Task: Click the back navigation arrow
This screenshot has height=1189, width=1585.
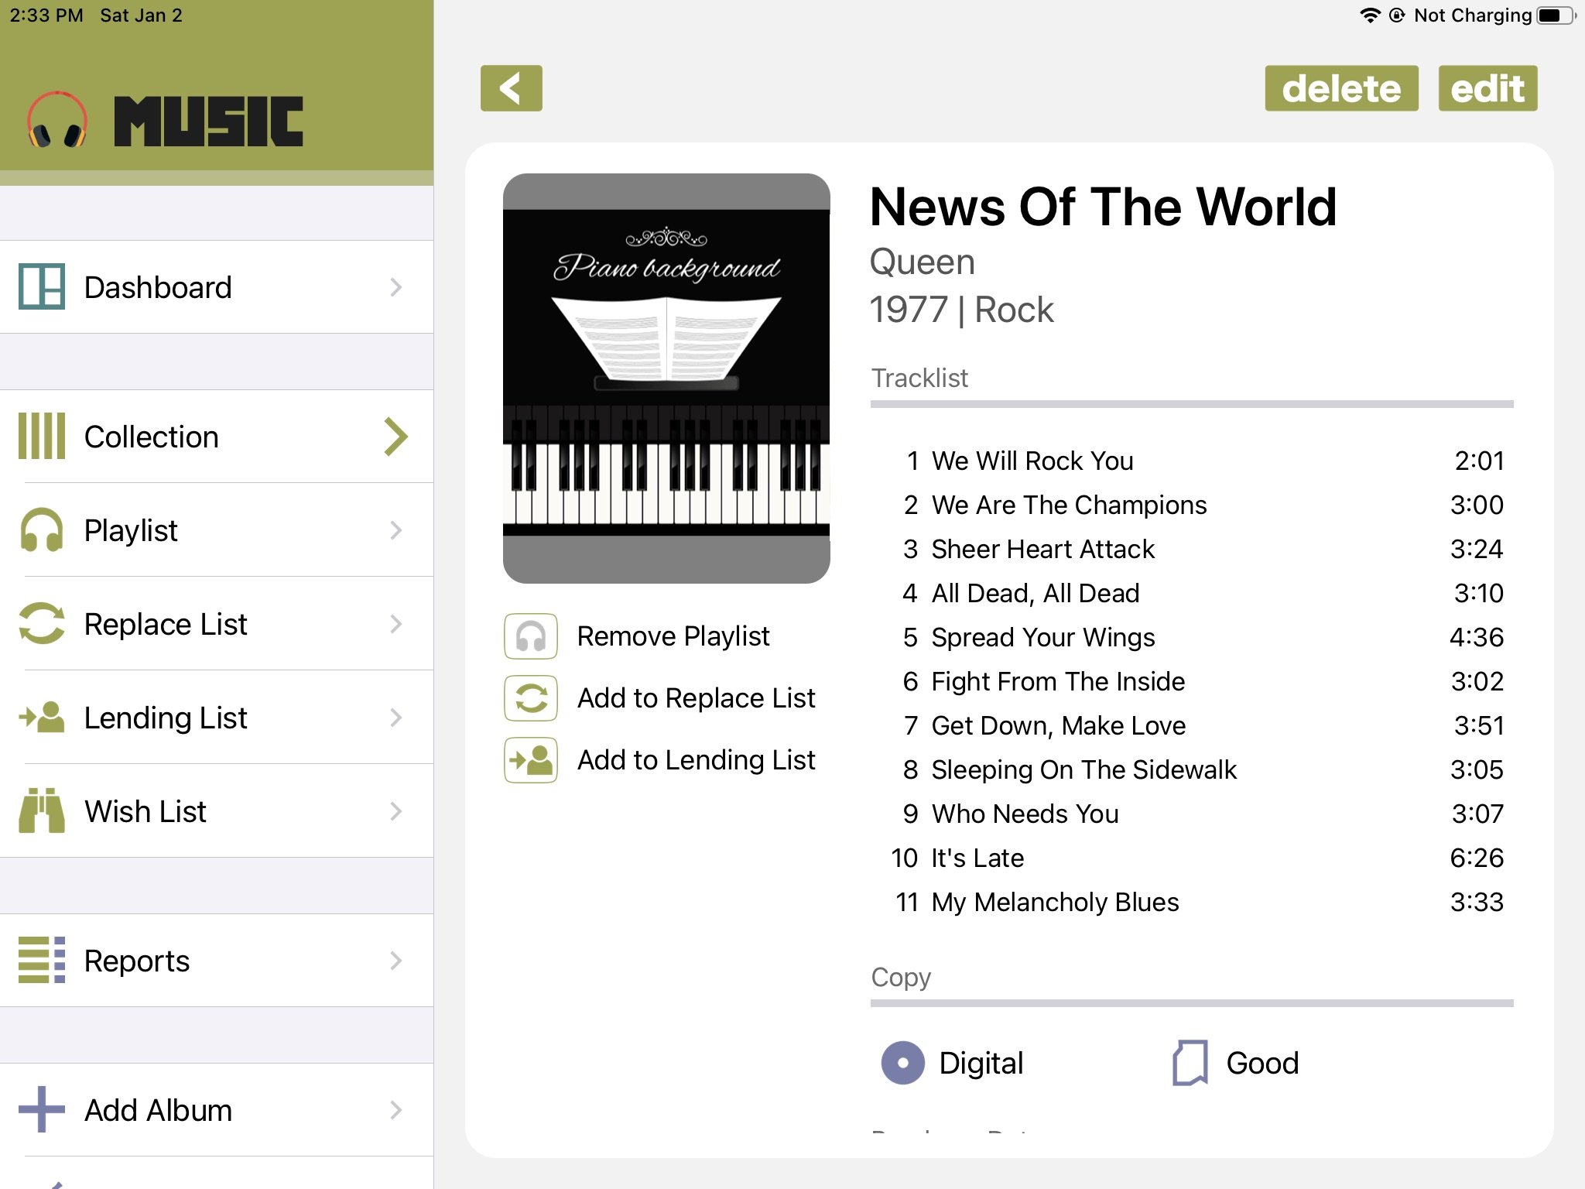Action: (511, 86)
